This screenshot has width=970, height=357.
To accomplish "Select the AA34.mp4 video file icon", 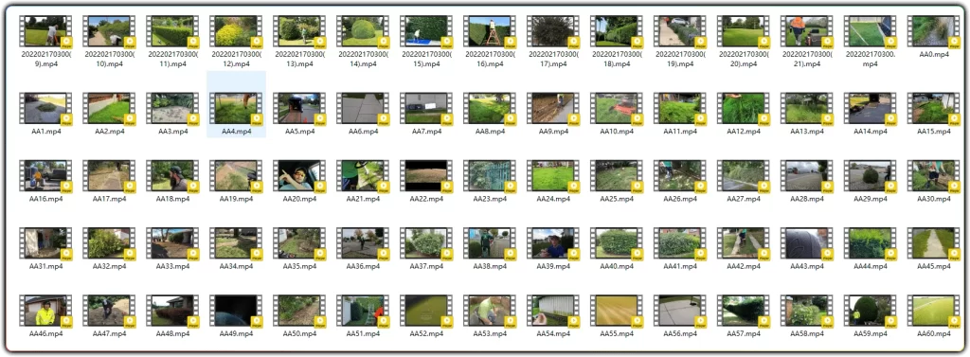I will tap(236, 243).
